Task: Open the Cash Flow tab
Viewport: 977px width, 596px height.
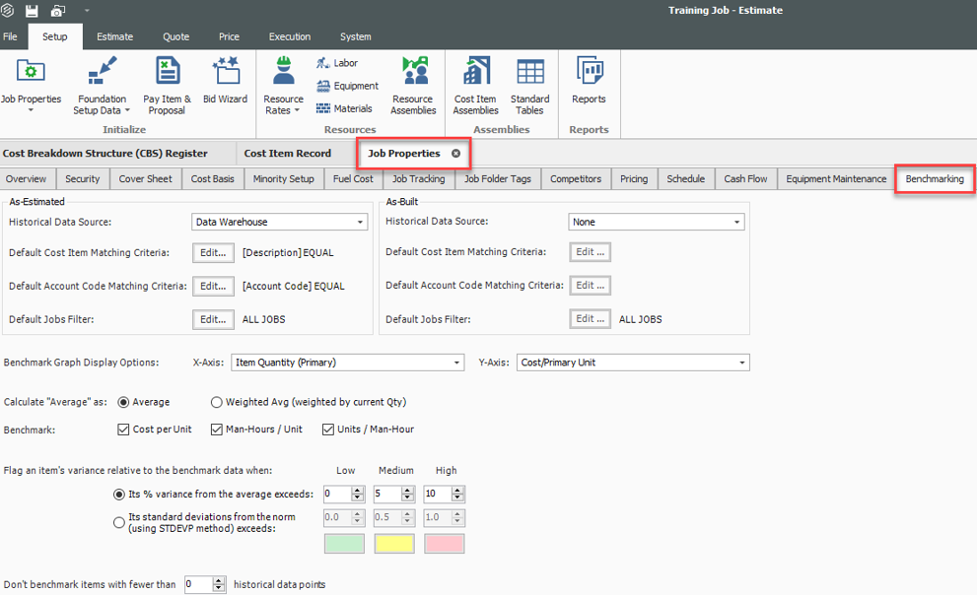Action: click(x=744, y=179)
